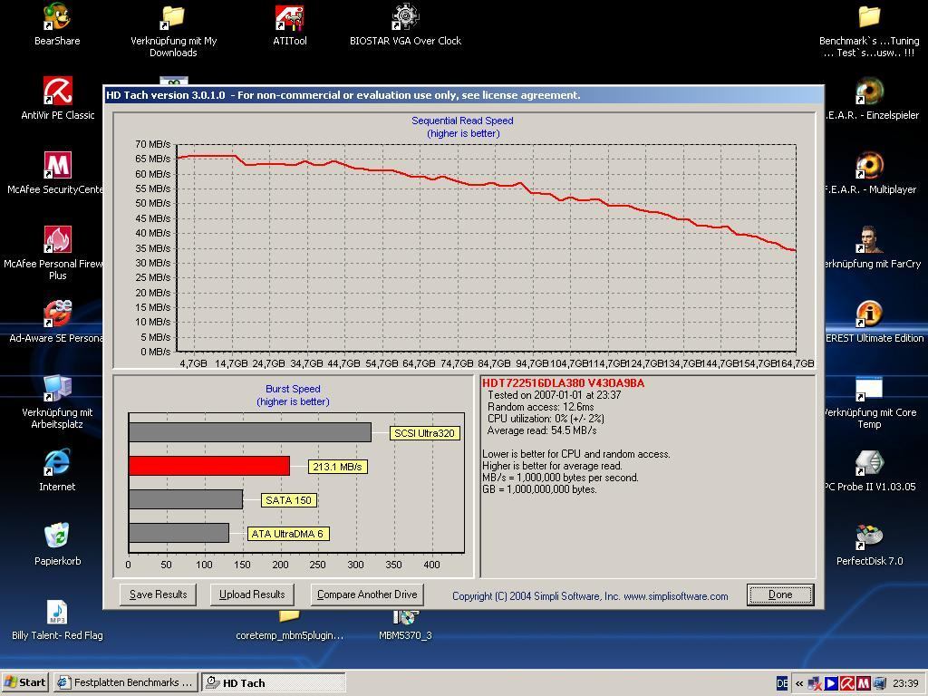Click Upload Results button

[252, 594]
